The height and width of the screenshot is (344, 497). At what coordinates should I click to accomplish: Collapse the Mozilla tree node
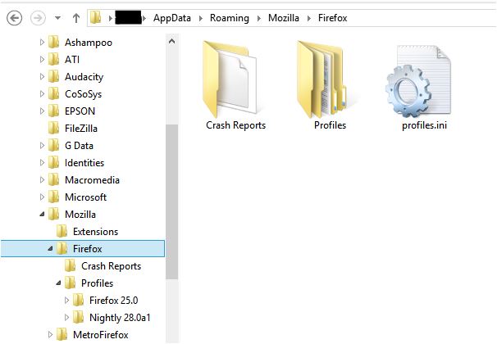[42, 215]
